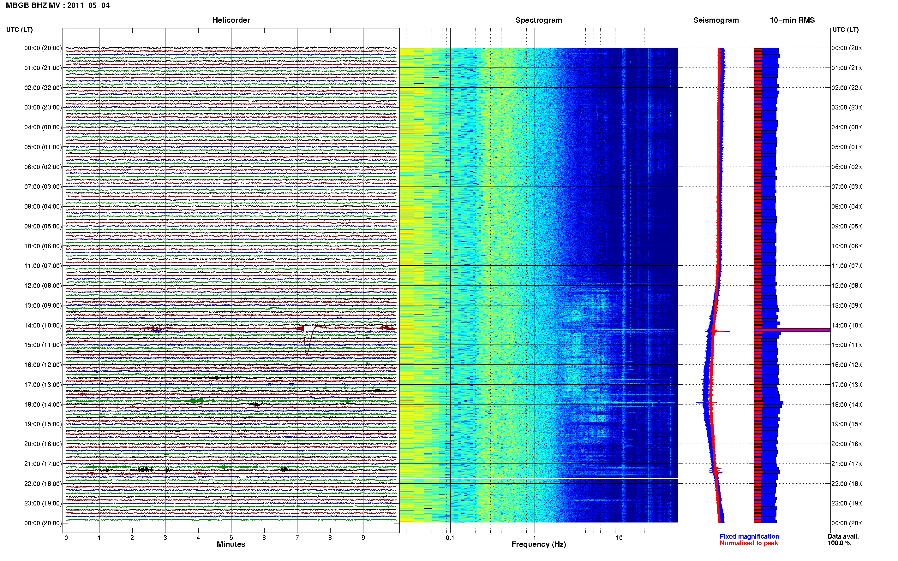Click left time label '00:00 (20:00)' at top
Screen dimensions: 898x561
point(43,48)
